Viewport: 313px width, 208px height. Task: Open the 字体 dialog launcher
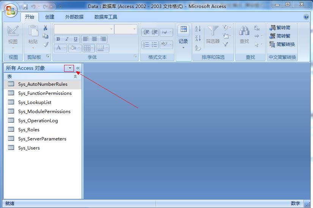point(135,56)
